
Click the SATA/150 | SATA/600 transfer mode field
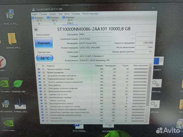point(95,47)
